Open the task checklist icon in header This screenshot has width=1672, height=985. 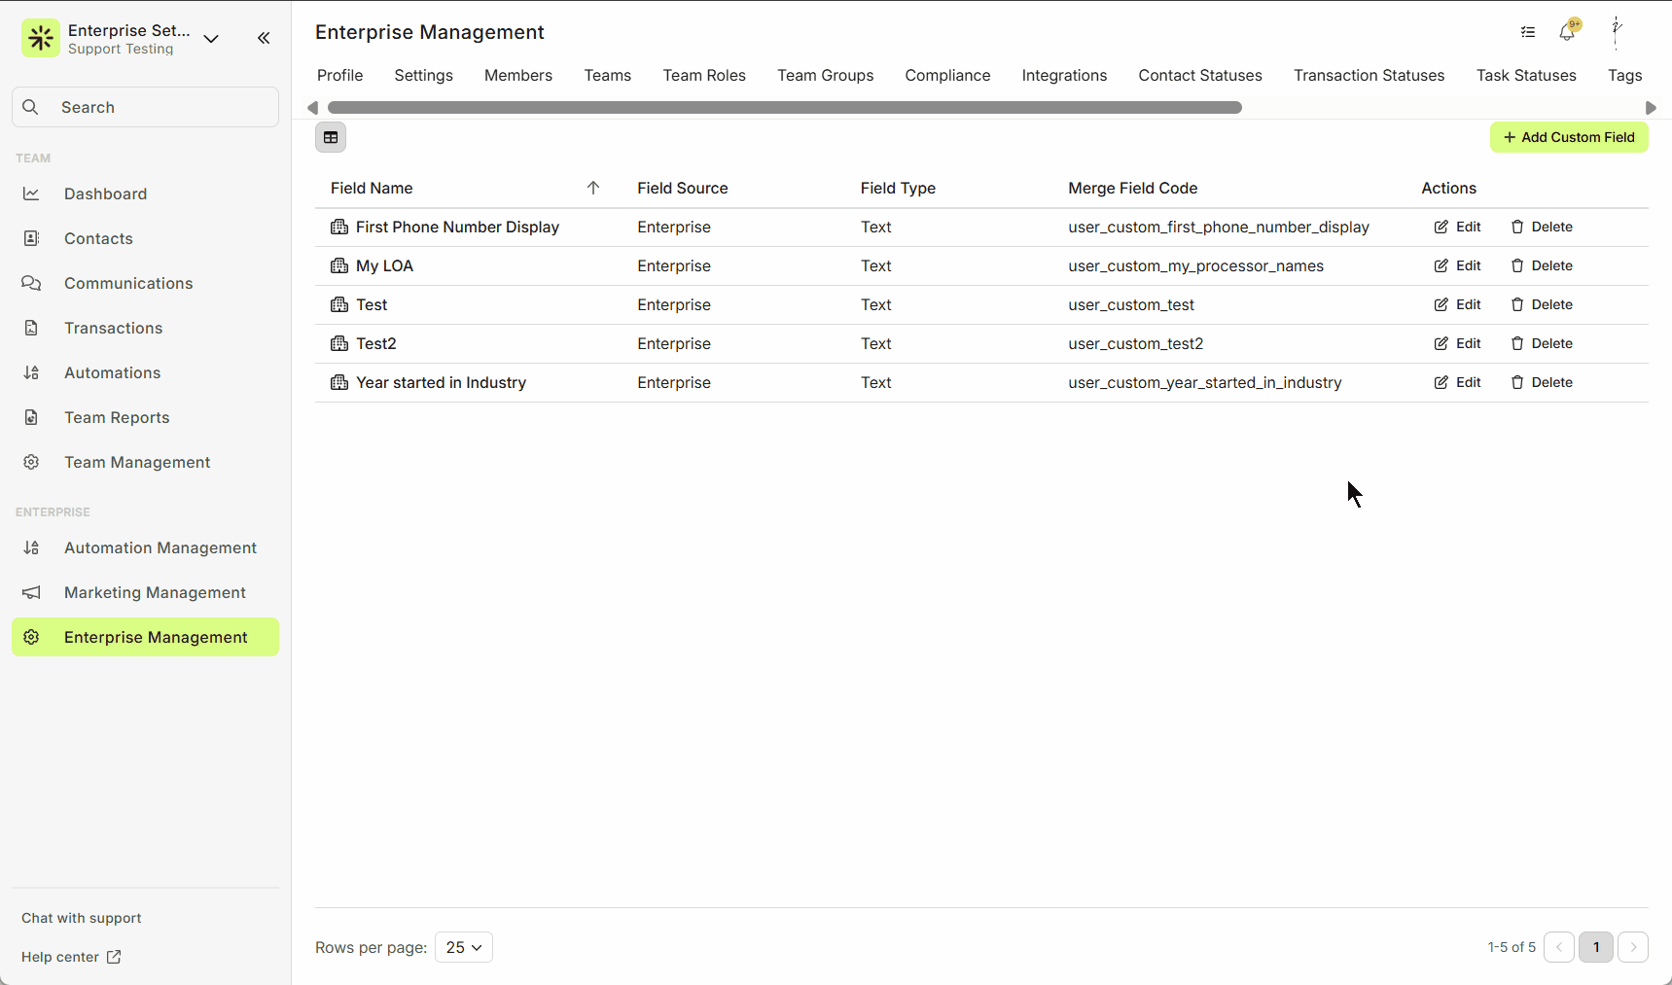click(x=1528, y=32)
